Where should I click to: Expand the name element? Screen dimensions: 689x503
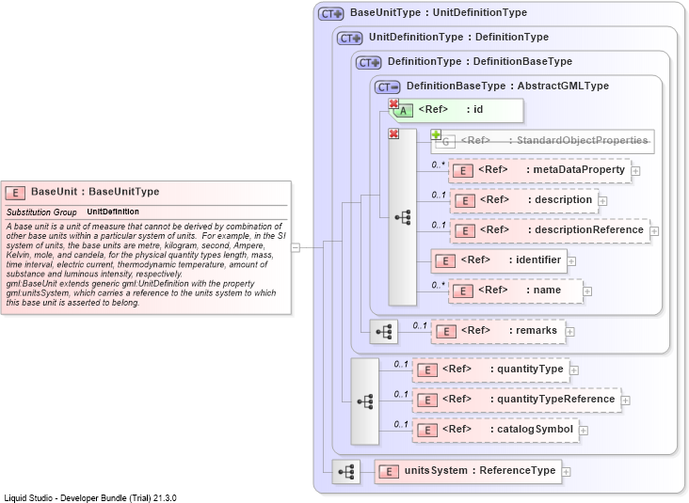click(x=587, y=291)
